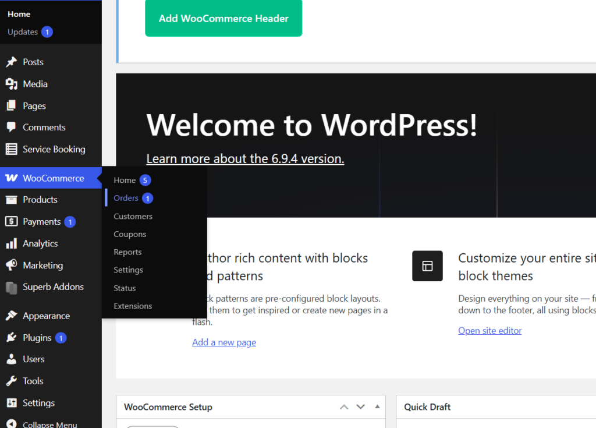
Task: Open the Appearance menu
Action: (51, 316)
